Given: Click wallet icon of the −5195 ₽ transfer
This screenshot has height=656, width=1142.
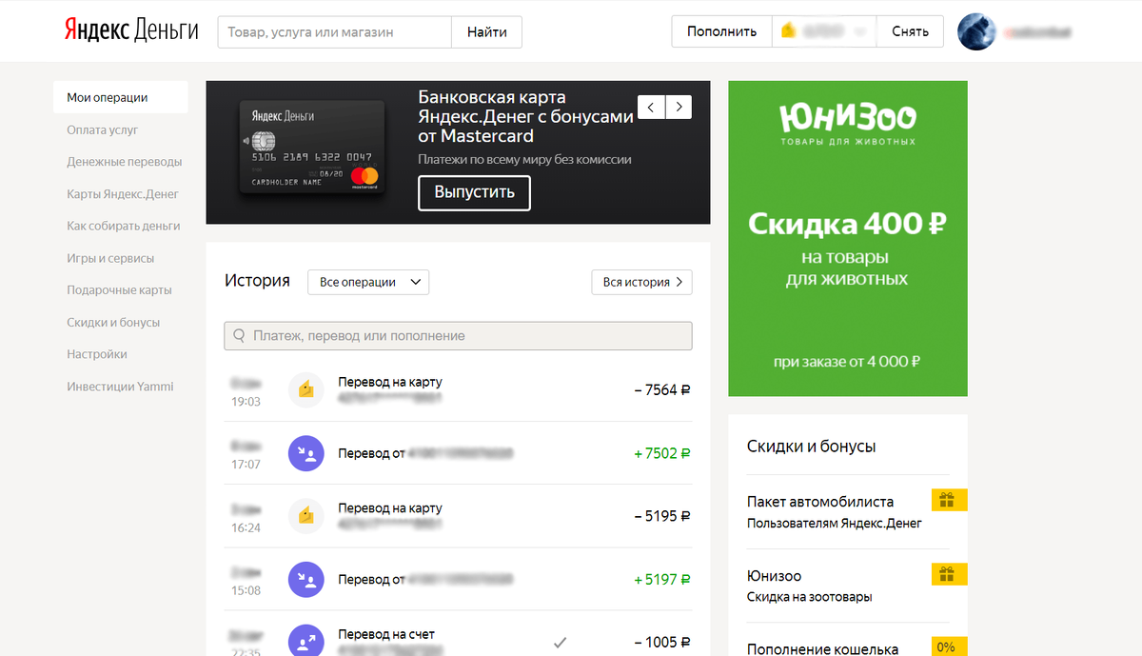Looking at the screenshot, I should [x=306, y=516].
